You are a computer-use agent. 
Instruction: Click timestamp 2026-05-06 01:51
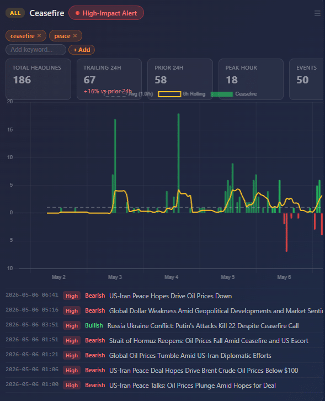point(32,340)
